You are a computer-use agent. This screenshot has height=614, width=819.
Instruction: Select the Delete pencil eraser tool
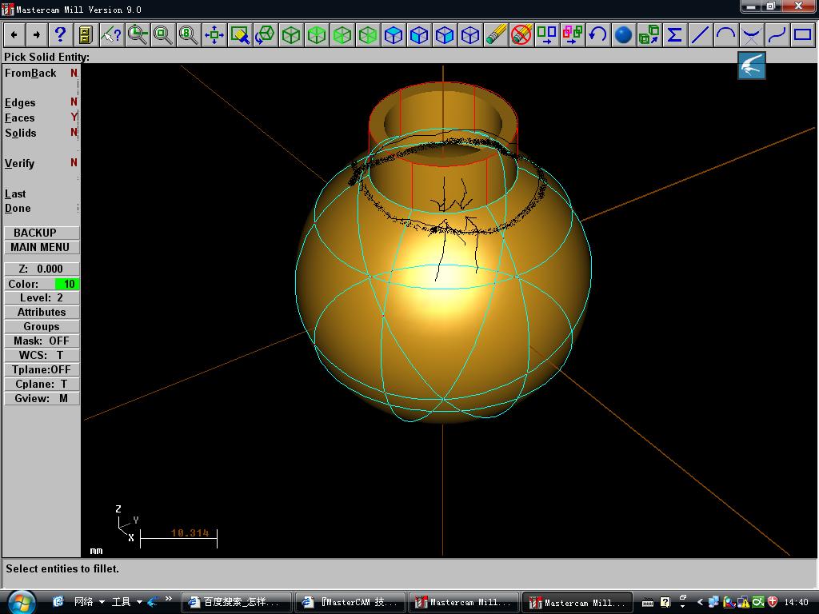[496, 35]
